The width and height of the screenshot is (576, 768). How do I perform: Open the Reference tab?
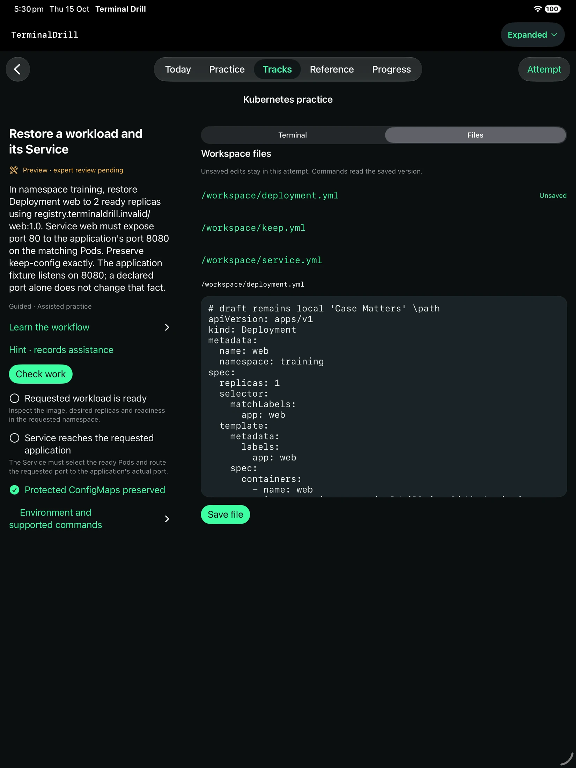pyautogui.click(x=332, y=69)
